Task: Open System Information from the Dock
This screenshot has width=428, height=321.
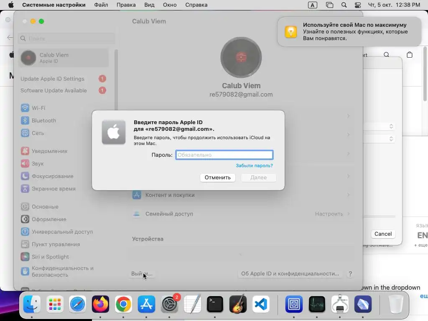Action: pos(340,304)
